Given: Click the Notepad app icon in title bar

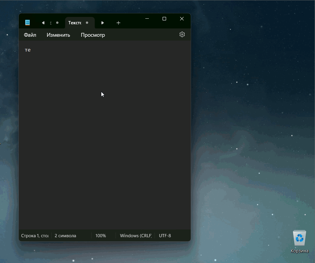Looking at the screenshot, I should (28, 23).
